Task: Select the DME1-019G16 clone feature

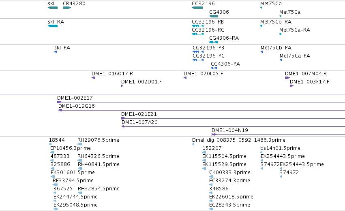Action: 201,110
